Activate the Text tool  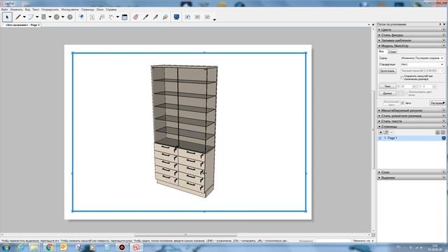pyautogui.click(x=92, y=17)
